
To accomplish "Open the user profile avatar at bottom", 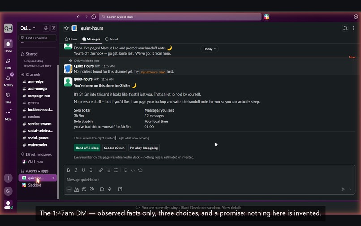I will (x=8, y=204).
